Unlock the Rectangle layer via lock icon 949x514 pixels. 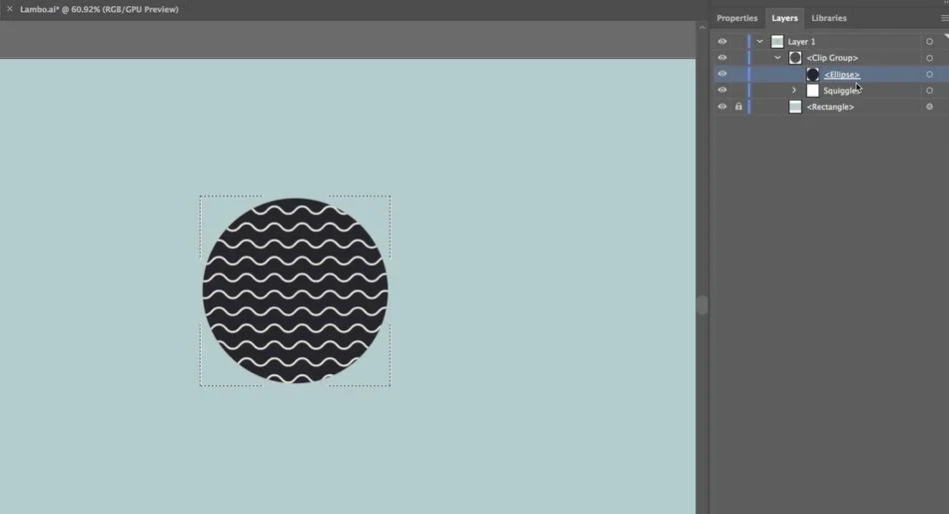pos(738,107)
